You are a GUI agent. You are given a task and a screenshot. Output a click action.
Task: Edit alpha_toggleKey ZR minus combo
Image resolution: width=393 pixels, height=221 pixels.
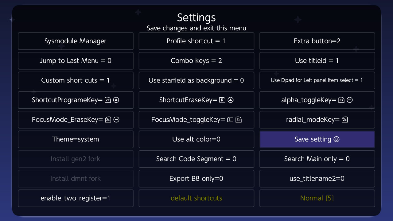tap(317, 100)
